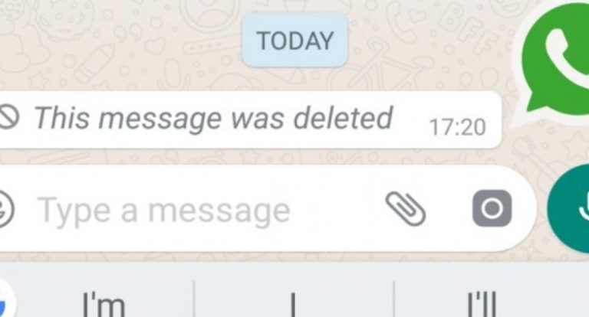Click the word "deleted" in the message

(343, 117)
